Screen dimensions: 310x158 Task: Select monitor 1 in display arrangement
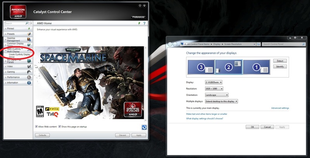point(257,67)
